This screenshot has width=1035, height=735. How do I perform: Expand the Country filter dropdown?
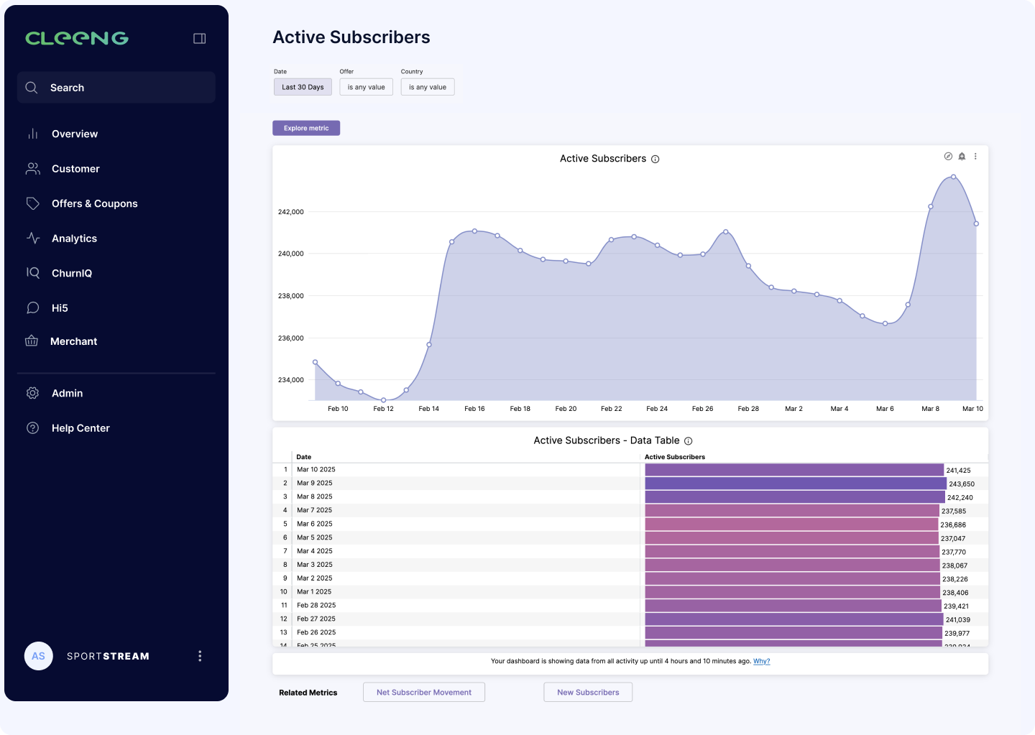pyautogui.click(x=428, y=87)
